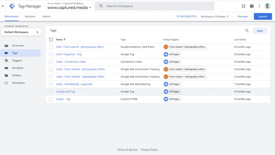Check the box for Hotjar - Tag

[51, 99]
